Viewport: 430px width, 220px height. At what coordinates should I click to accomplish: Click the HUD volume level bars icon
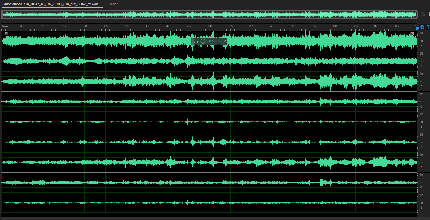tap(197, 41)
